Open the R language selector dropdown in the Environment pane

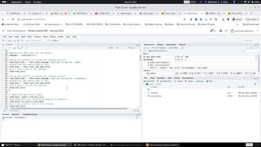click(x=145, y=51)
